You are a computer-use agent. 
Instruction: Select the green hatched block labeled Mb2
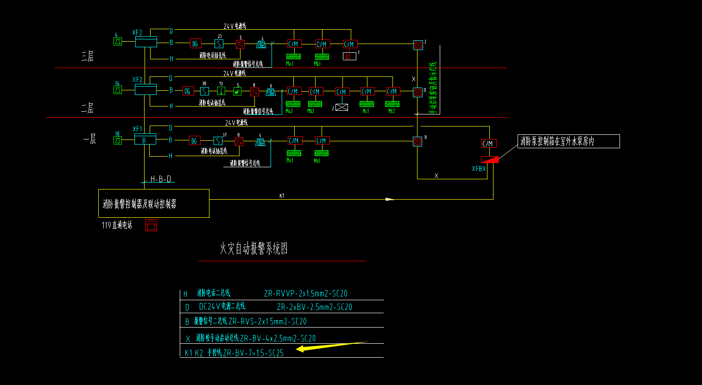pyautogui.click(x=315, y=104)
